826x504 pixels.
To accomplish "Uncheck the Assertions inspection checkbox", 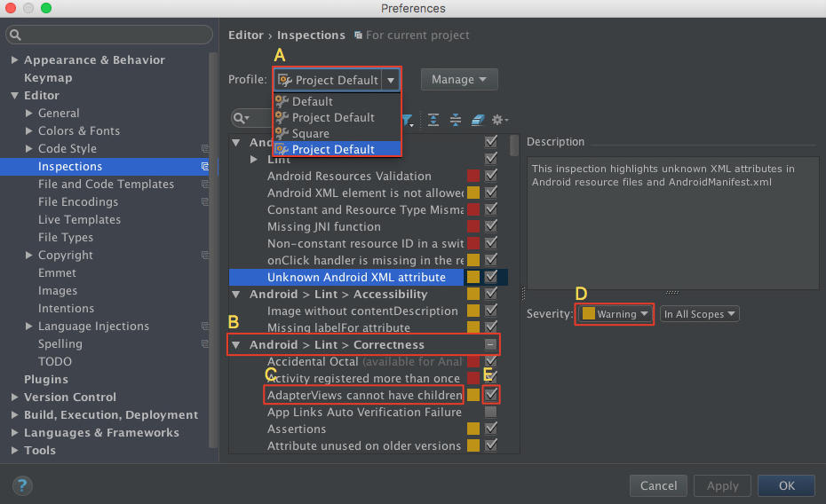I will coord(491,429).
